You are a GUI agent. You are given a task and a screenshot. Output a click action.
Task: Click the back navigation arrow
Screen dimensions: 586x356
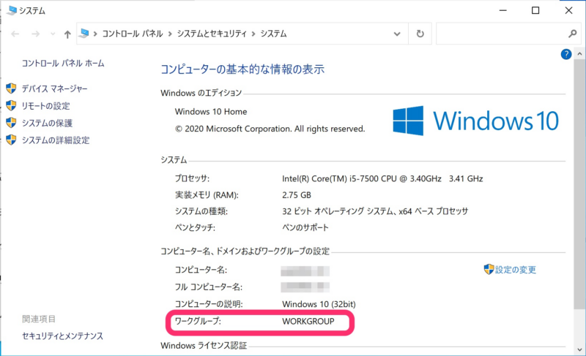[x=15, y=34]
